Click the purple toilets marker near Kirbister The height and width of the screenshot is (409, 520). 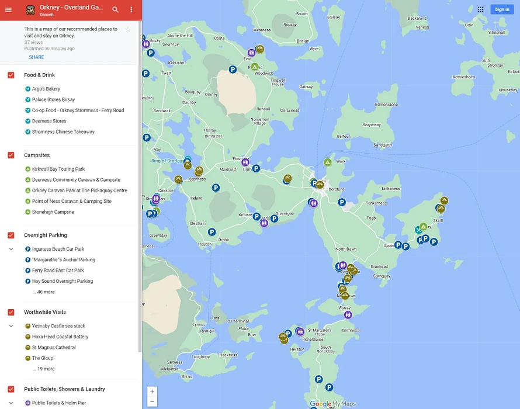pyautogui.click(x=264, y=223)
